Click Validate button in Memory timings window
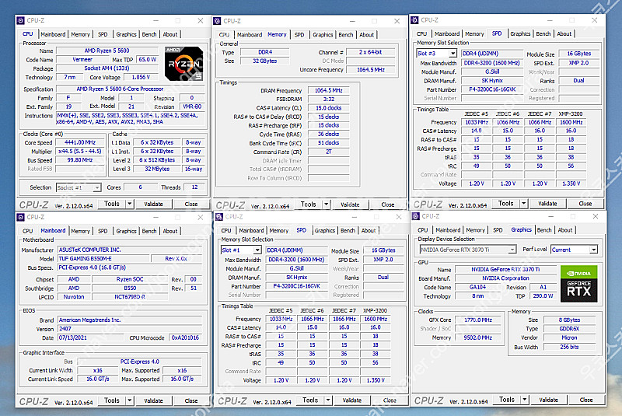Viewport: 622px width, 416px height. tap(350, 205)
